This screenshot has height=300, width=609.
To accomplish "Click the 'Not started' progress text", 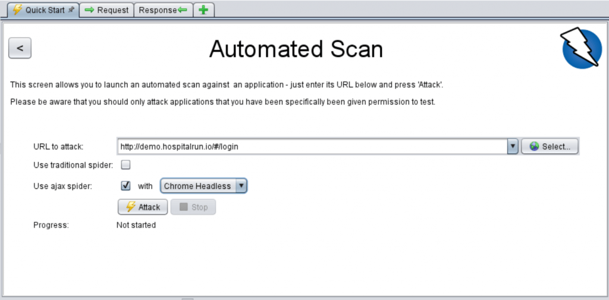I will [136, 225].
